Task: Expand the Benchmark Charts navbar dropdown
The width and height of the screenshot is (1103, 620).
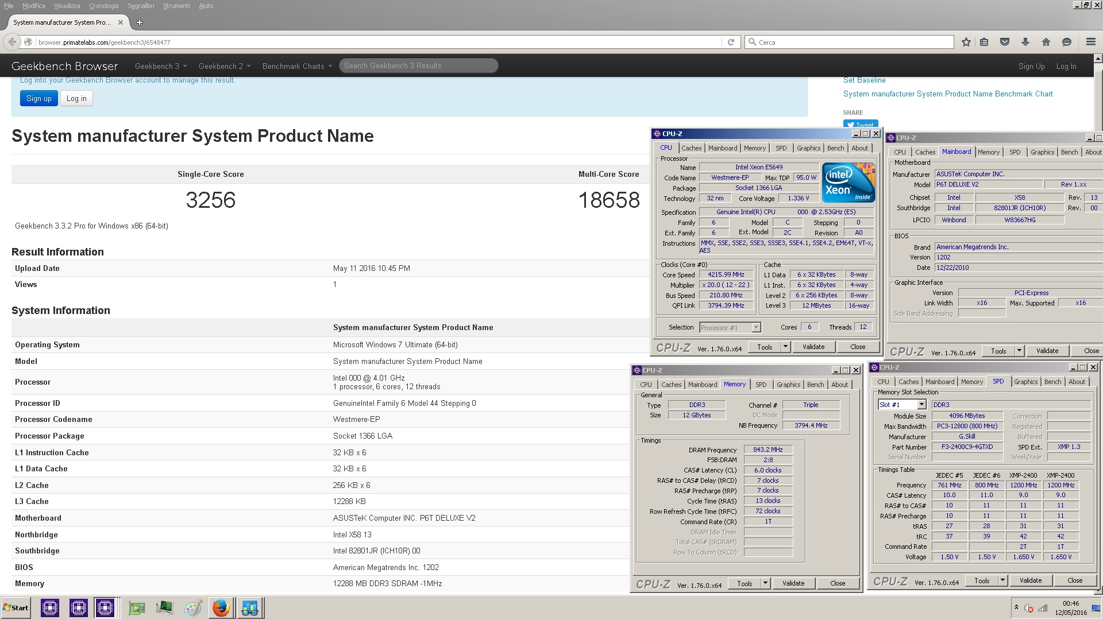Action: tap(298, 66)
